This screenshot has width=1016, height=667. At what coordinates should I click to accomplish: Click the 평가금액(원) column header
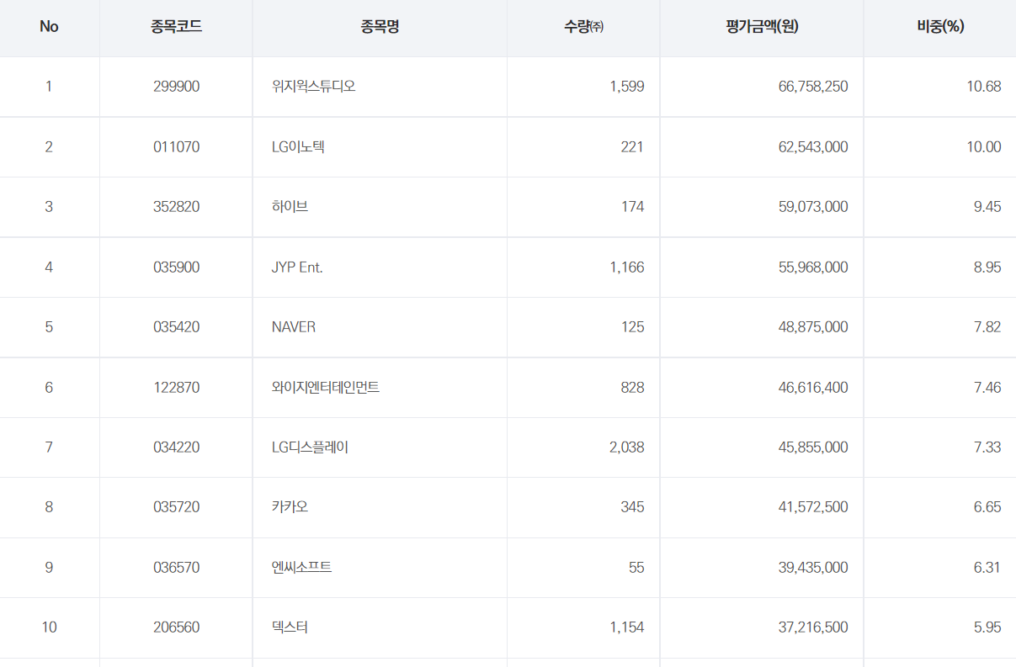tap(762, 27)
